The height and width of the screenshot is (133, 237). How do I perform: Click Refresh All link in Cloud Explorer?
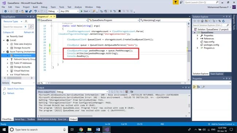29,32
